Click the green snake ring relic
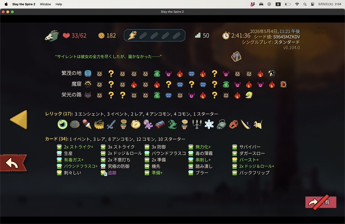 point(62,124)
